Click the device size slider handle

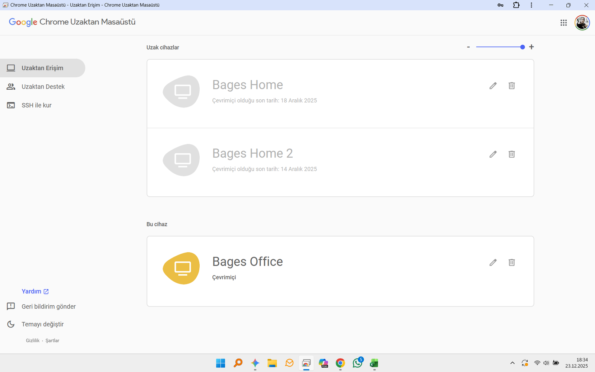click(x=522, y=47)
